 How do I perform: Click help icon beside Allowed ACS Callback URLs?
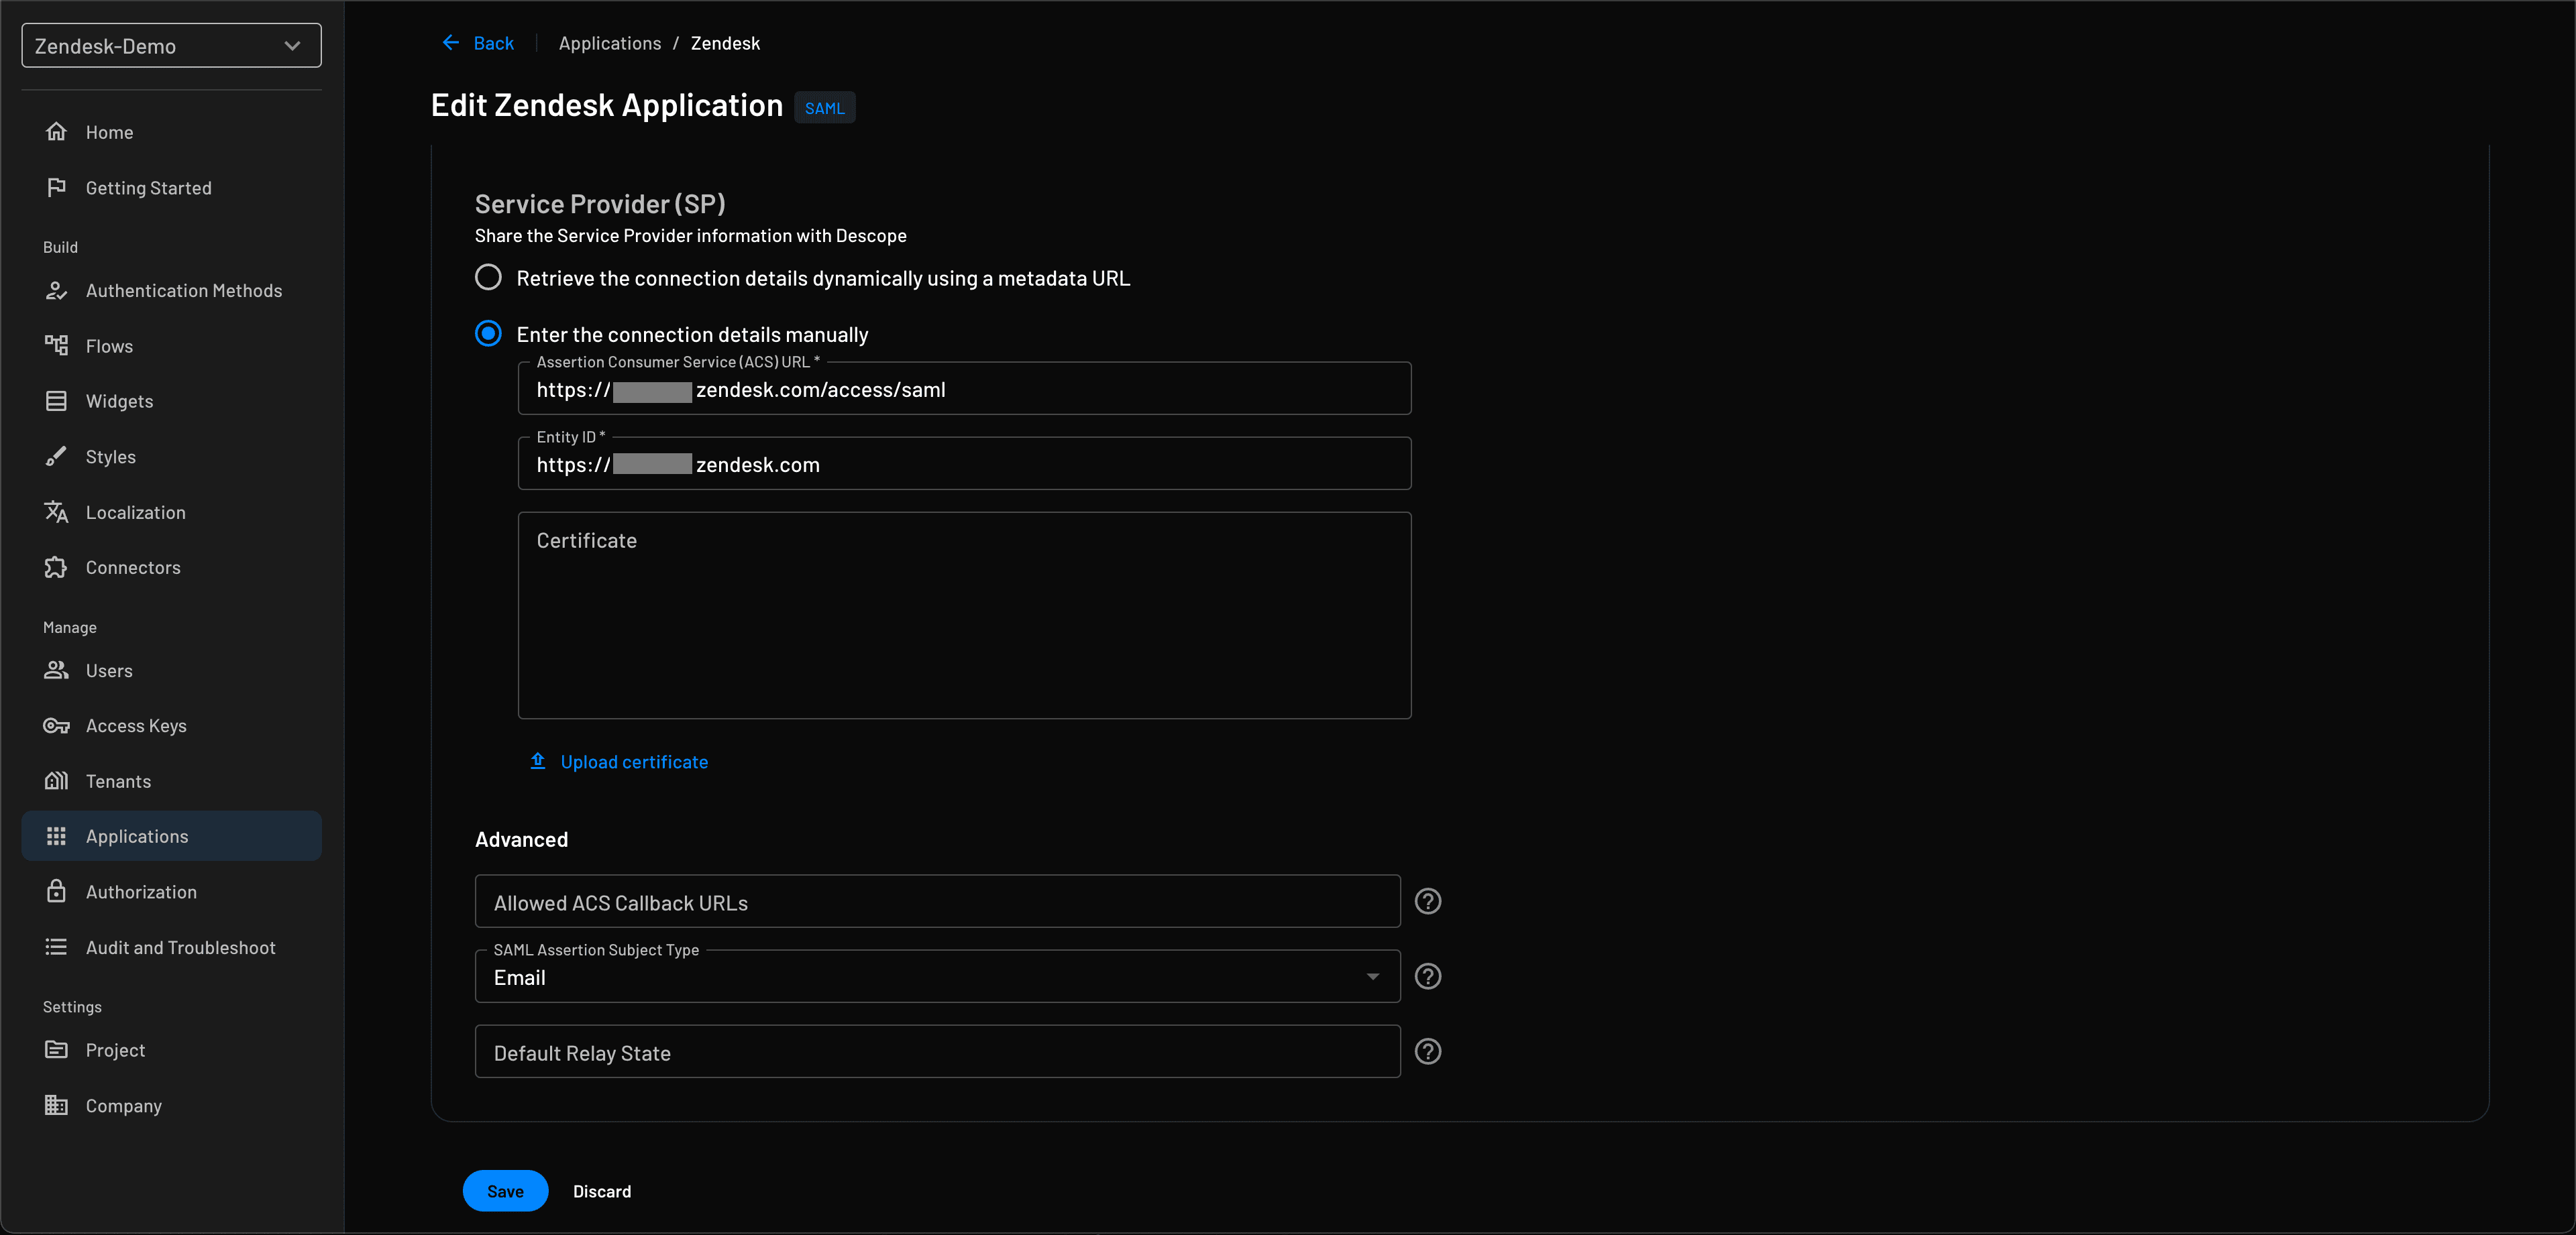tap(1427, 901)
